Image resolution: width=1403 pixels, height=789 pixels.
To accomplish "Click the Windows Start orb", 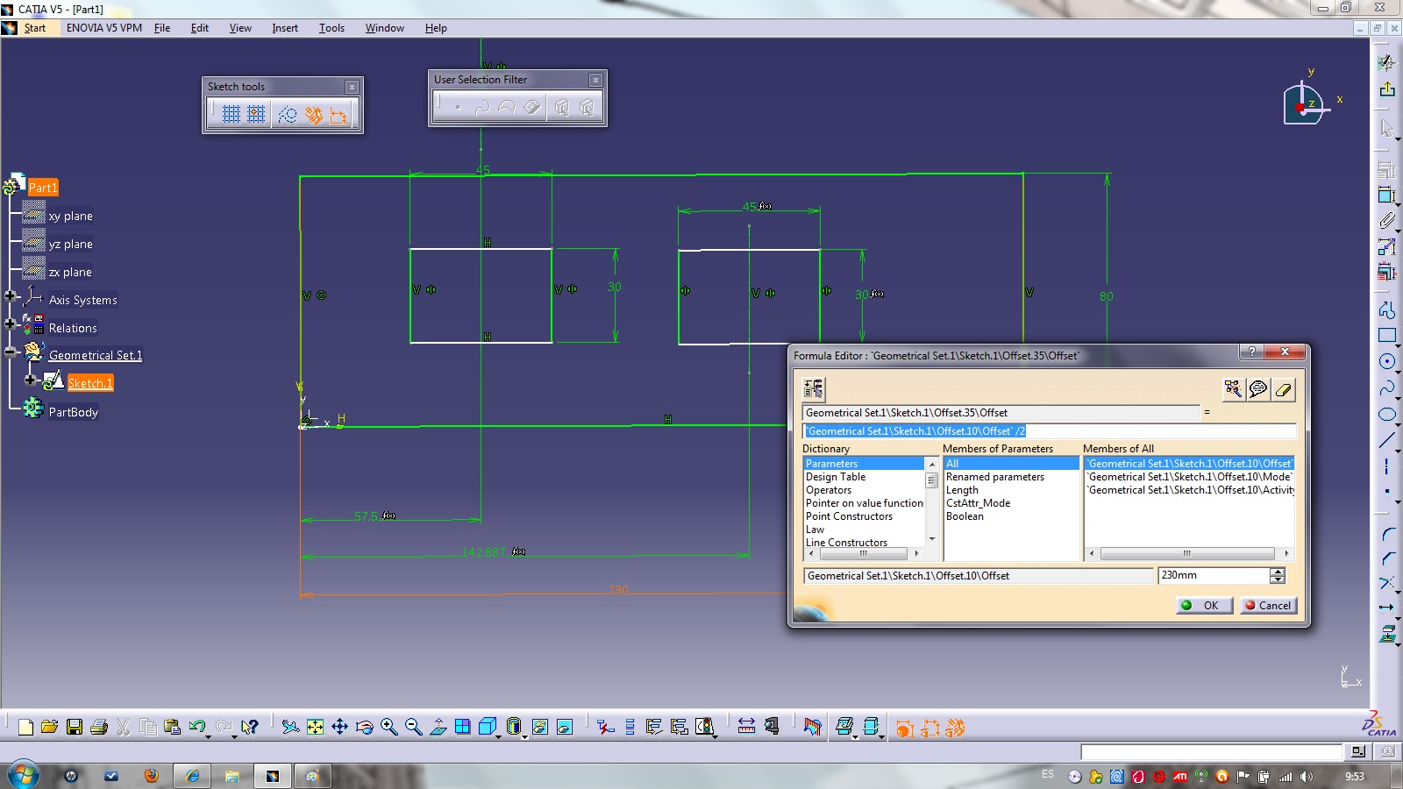I will point(23,775).
